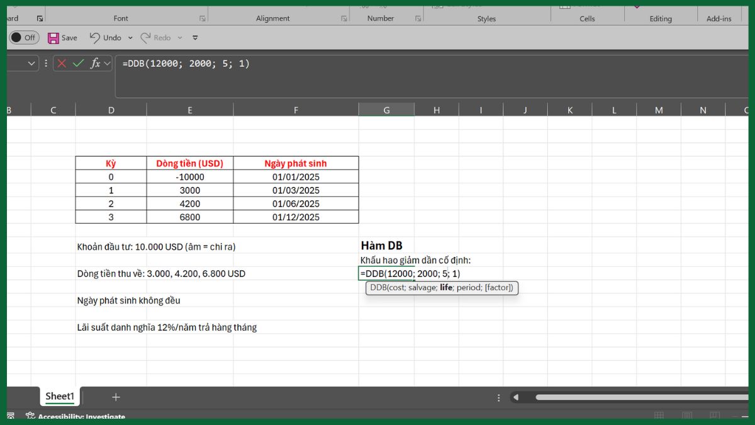Open Page Break Preview from status bar
The width and height of the screenshot is (755, 425).
point(714,416)
